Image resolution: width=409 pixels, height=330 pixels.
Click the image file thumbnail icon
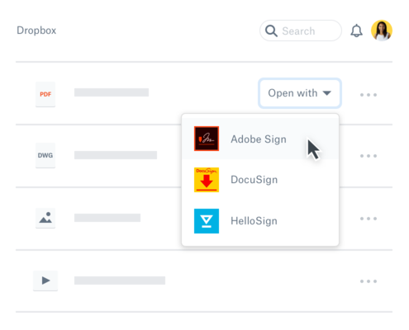tap(45, 218)
